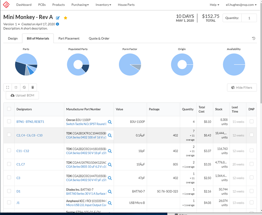Click the Quantity input field
262x215 pixels.
(249, 18)
